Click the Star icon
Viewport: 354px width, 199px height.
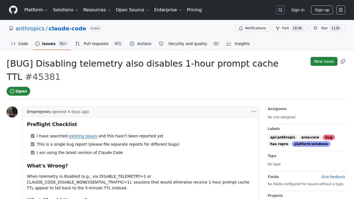(316, 28)
